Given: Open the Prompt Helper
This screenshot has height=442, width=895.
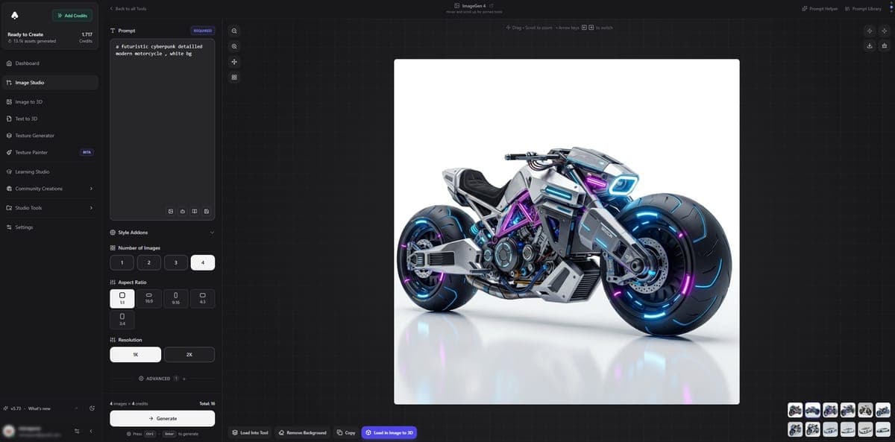Looking at the screenshot, I should coord(820,8).
